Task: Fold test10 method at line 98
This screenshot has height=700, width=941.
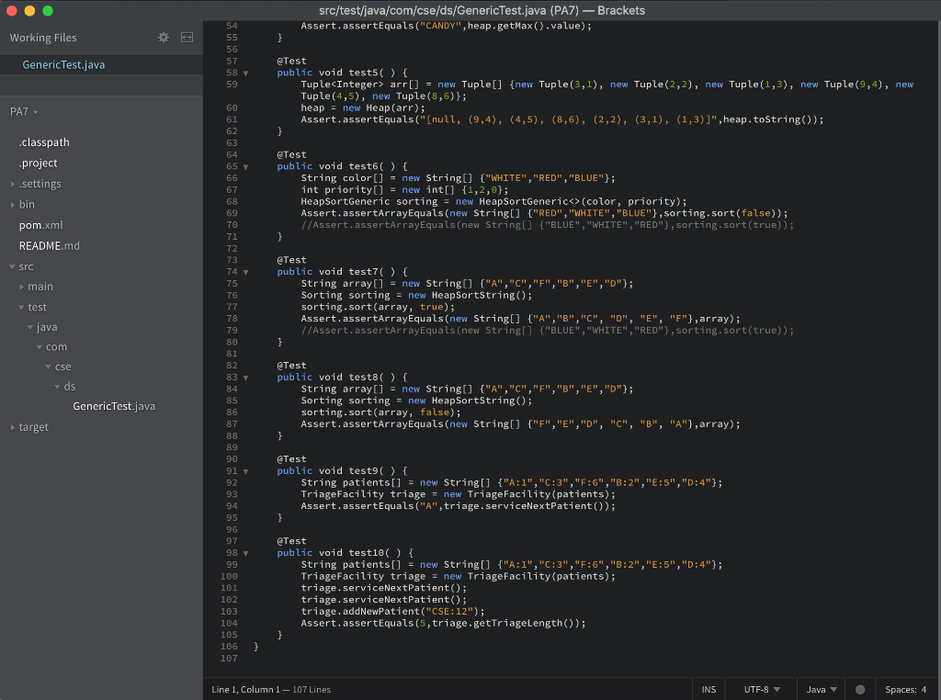Action: pyautogui.click(x=245, y=553)
